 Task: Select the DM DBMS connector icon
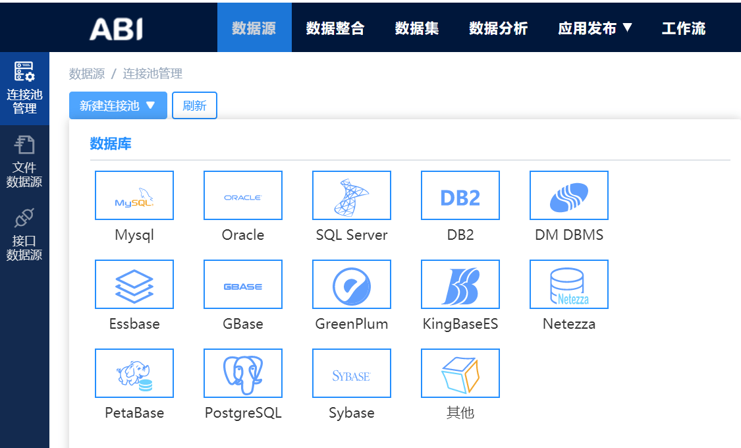click(x=568, y=195)
